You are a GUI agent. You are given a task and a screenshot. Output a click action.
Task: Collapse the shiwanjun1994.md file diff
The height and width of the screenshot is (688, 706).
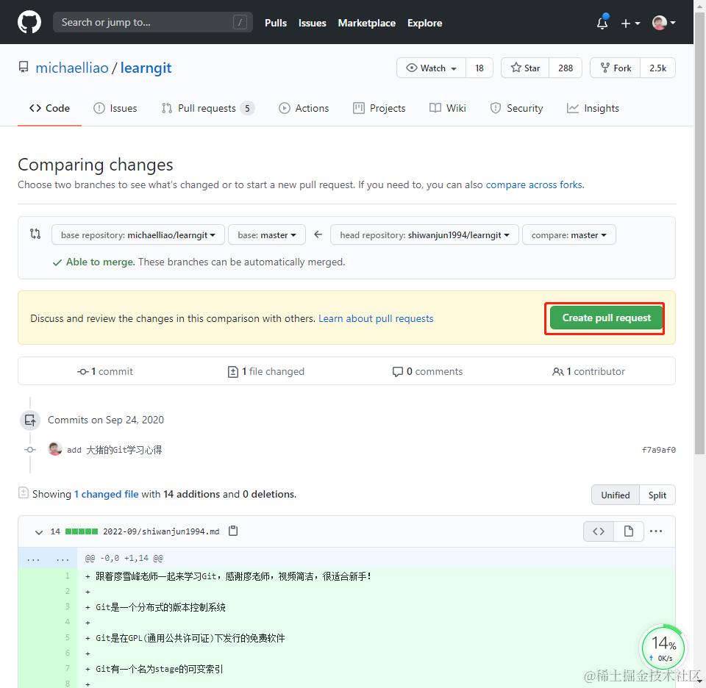39,532
